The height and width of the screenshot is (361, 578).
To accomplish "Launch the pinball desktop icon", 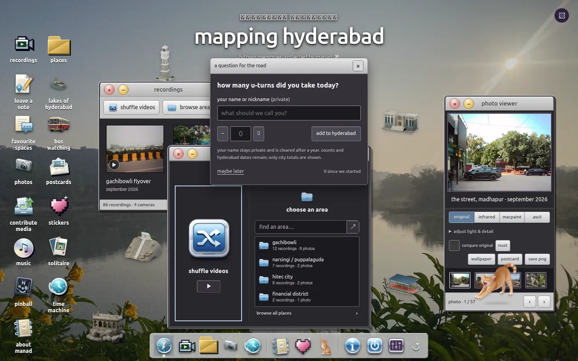I will point(23,292).
